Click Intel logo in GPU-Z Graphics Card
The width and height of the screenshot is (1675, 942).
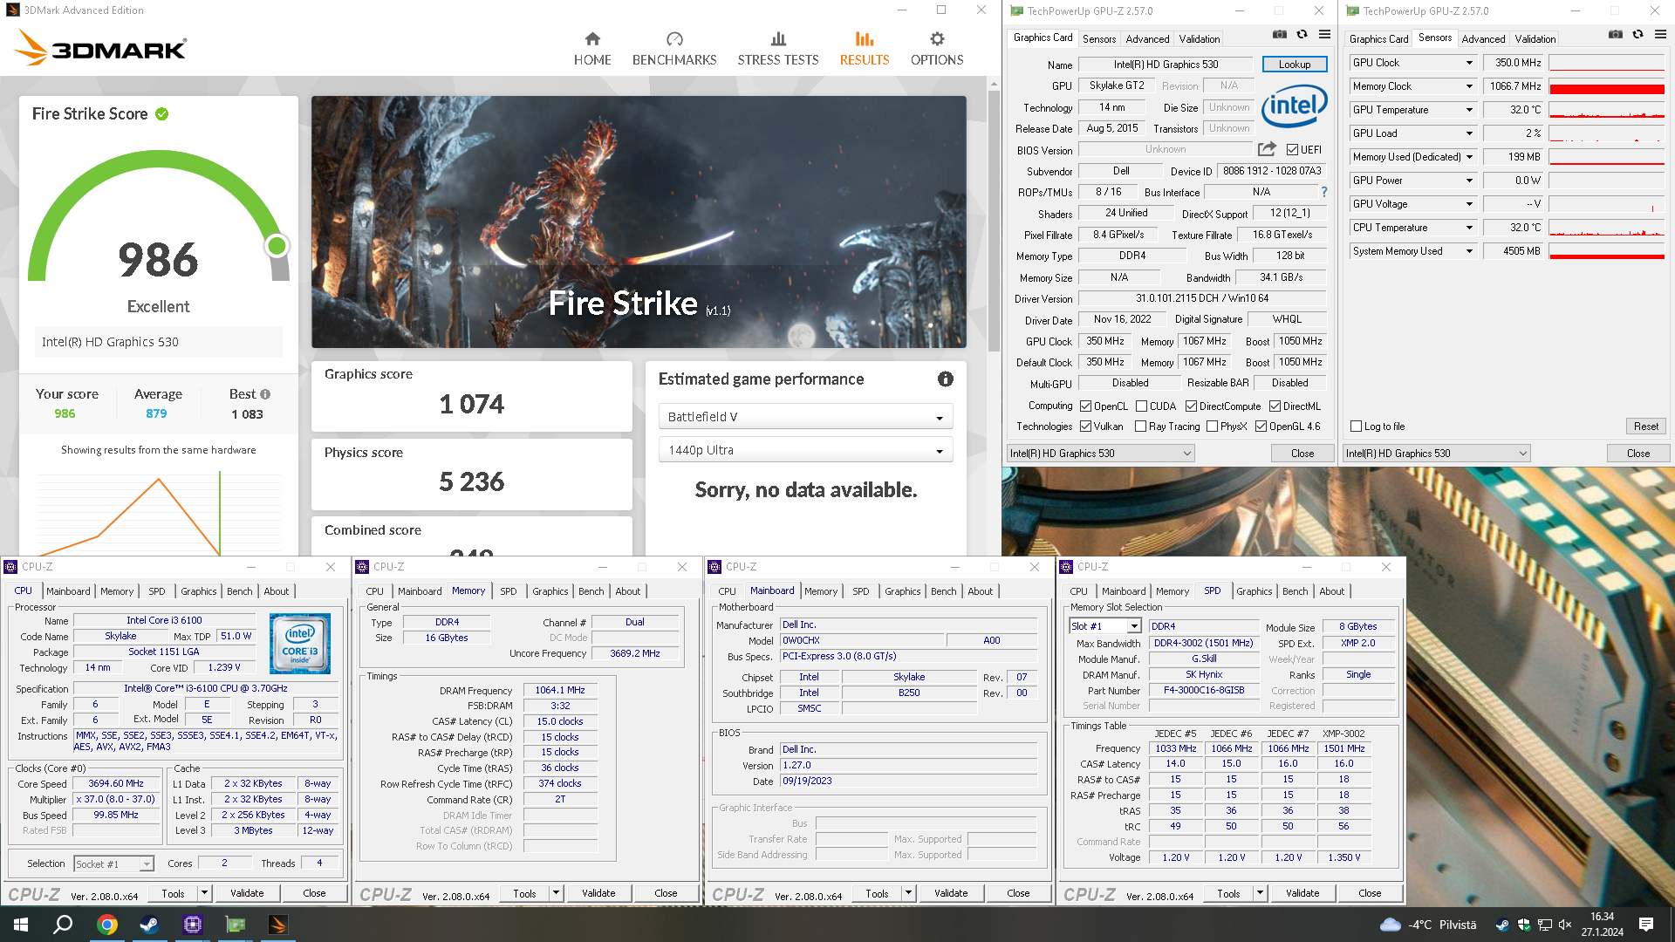click(1294, 106)
